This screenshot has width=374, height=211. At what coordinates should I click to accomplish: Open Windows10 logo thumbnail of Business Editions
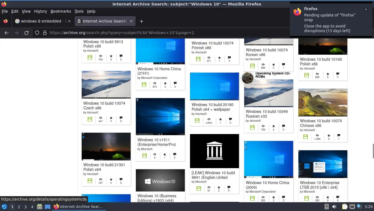coord(160,180)
